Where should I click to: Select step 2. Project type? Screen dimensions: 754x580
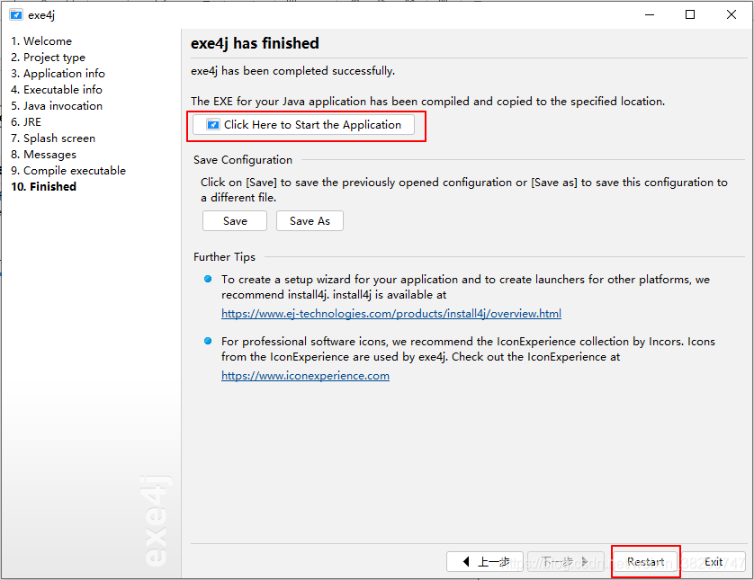click(x=48, y=58)
